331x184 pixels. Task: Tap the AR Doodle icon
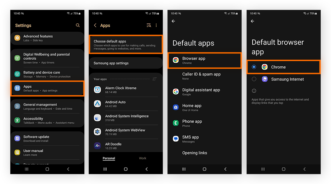click(x=97, y=146)
